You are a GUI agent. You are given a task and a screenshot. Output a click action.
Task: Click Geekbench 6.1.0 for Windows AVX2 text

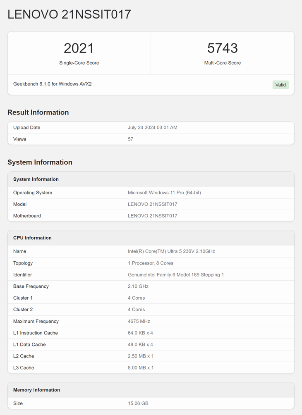pyautogui.click(x=53, y=84)
